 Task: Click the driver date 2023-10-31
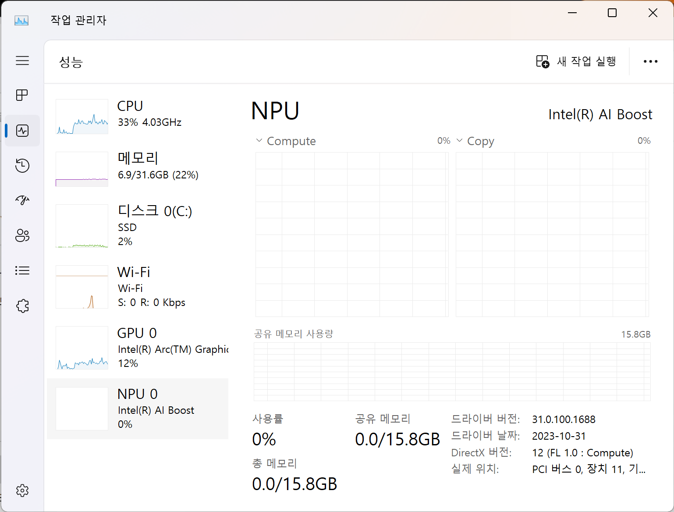[559, 436]
